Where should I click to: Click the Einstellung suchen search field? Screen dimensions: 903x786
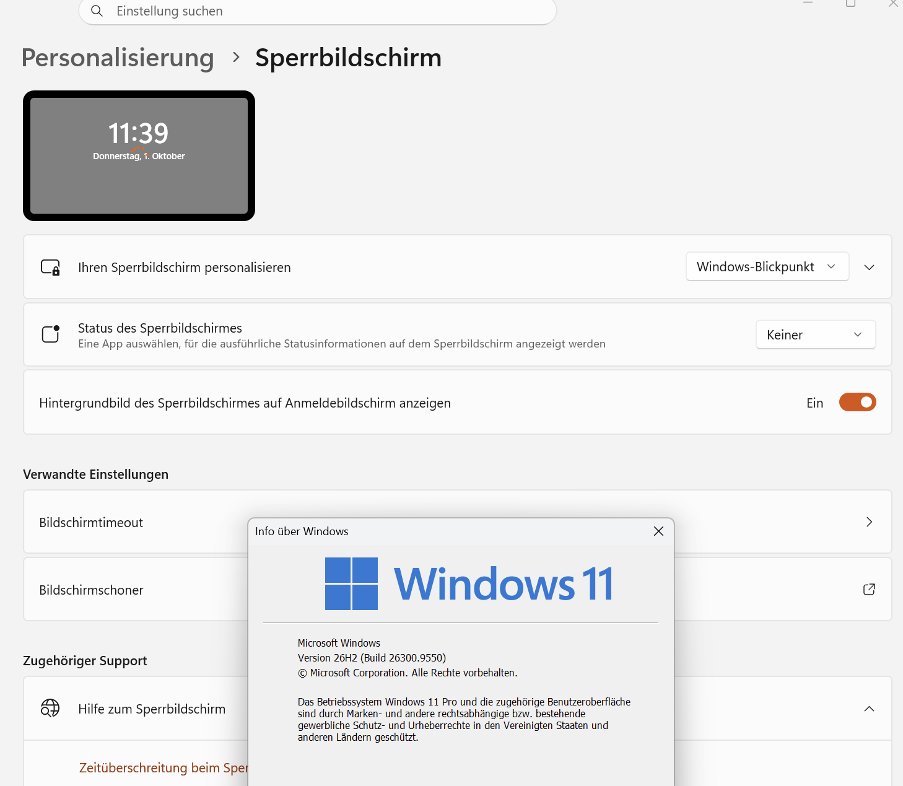317,11
